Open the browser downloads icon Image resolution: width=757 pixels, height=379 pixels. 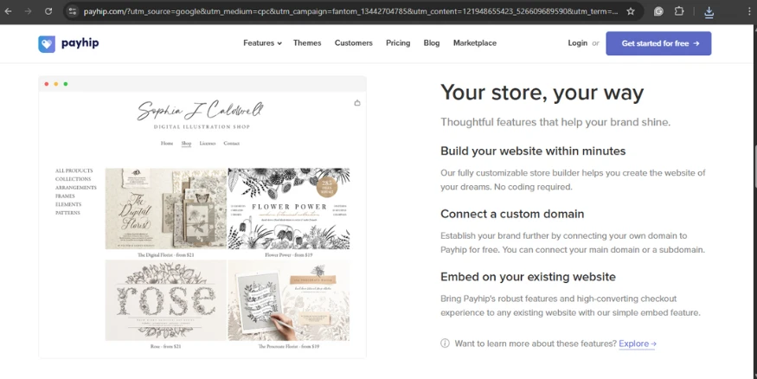click(709, 11)
